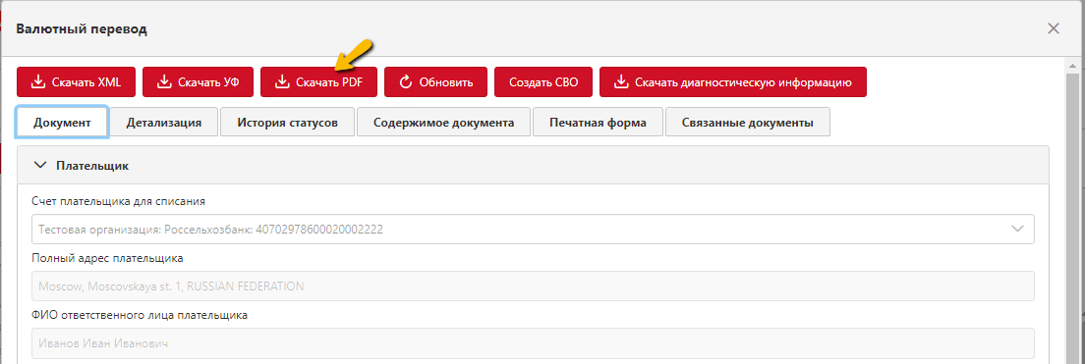
Task: Go to Печатная форма tab
Action: click(598, 123)
